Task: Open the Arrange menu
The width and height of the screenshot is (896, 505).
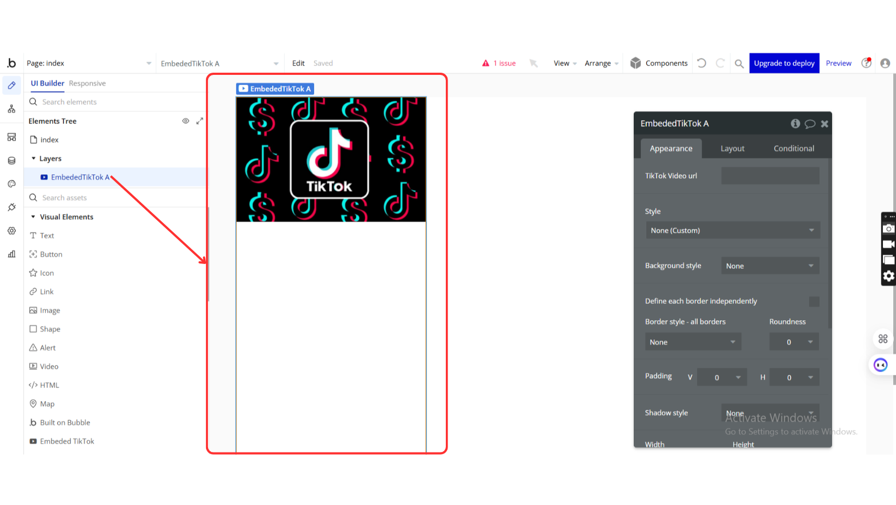Action: click(602, 63)
